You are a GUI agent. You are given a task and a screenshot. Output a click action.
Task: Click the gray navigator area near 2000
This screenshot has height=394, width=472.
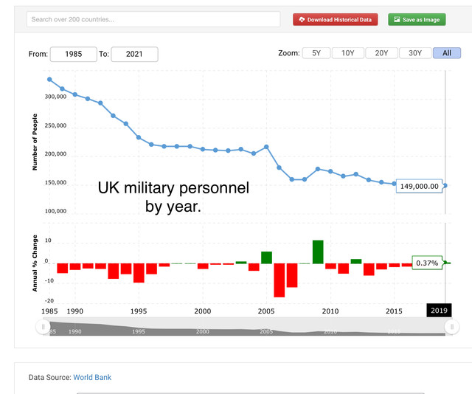click(203, 331)
